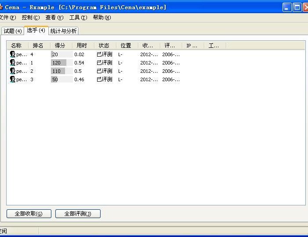Click contestant icon in row ranked 2
Screen dimensions: 308x237
coord(13,71)
